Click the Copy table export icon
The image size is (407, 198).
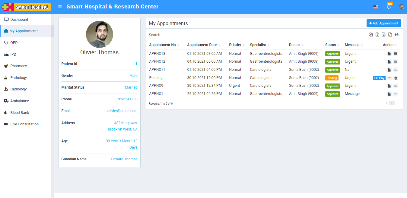[371, 35]
